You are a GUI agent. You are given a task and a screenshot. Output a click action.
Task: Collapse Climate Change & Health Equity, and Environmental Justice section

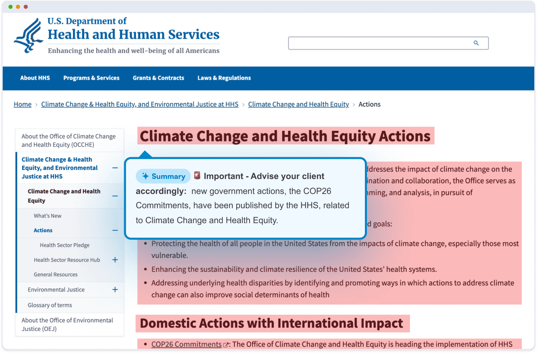coord(115,168)
